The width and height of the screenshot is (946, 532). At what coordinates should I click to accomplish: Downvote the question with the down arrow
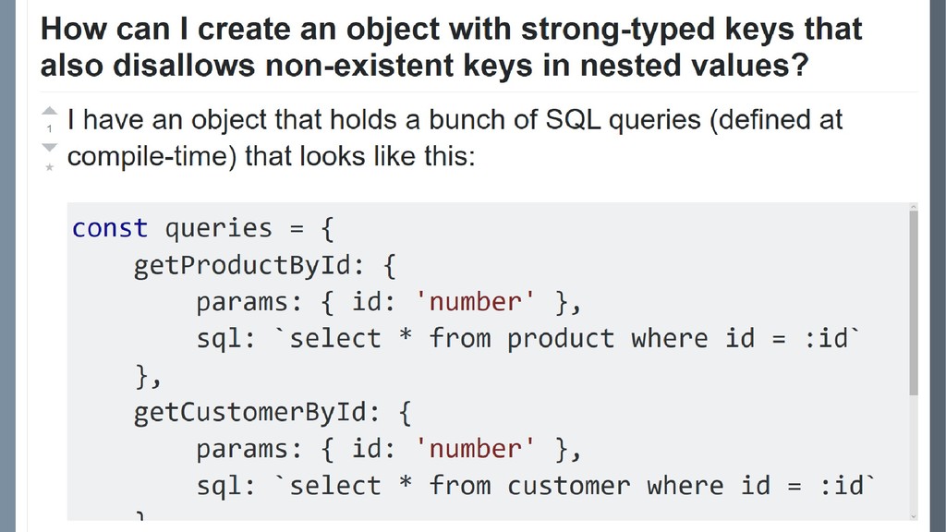(x=50, y=148)
